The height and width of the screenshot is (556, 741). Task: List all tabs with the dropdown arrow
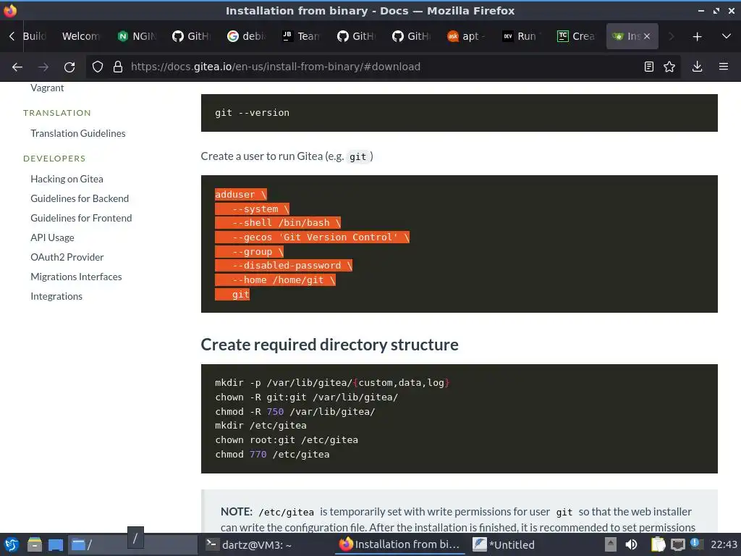(727, 36)
